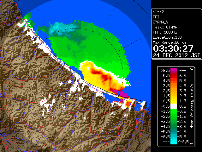Click the date '24 DEC 2012 JST'

click(x=176, y=55)
